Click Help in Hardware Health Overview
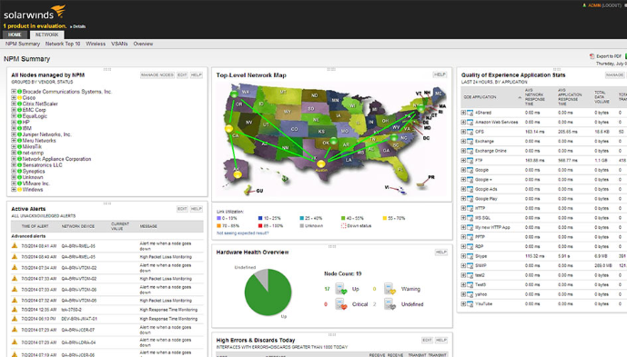The height and width of the screenshot is (357, 627). [440, 253]
